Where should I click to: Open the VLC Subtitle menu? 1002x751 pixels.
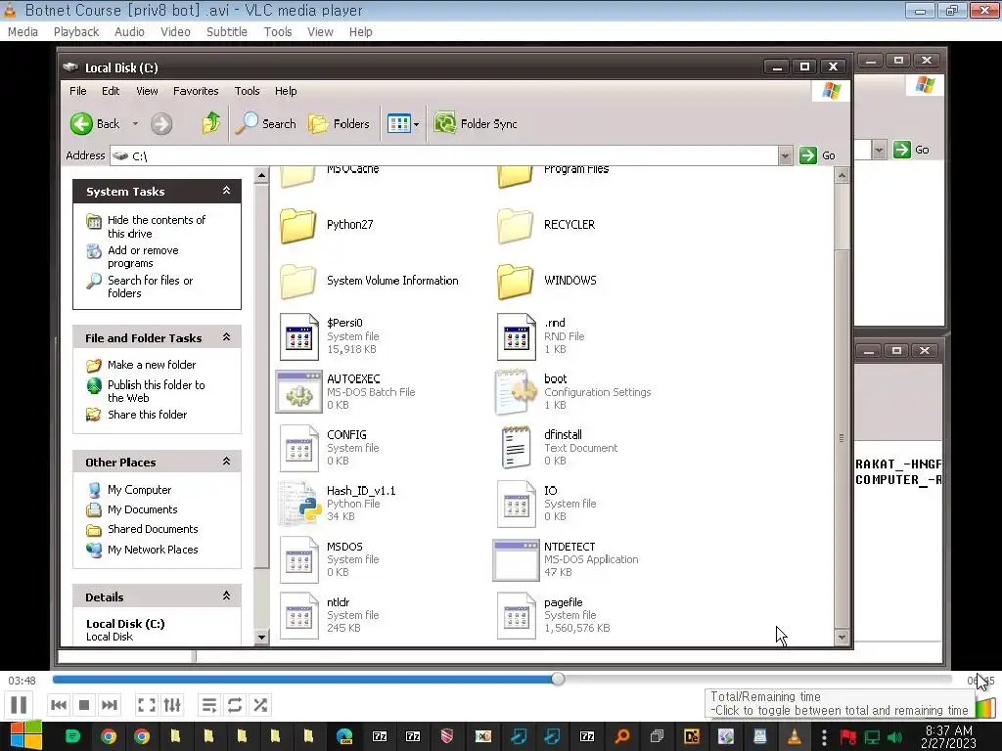[x=227, y=32]
